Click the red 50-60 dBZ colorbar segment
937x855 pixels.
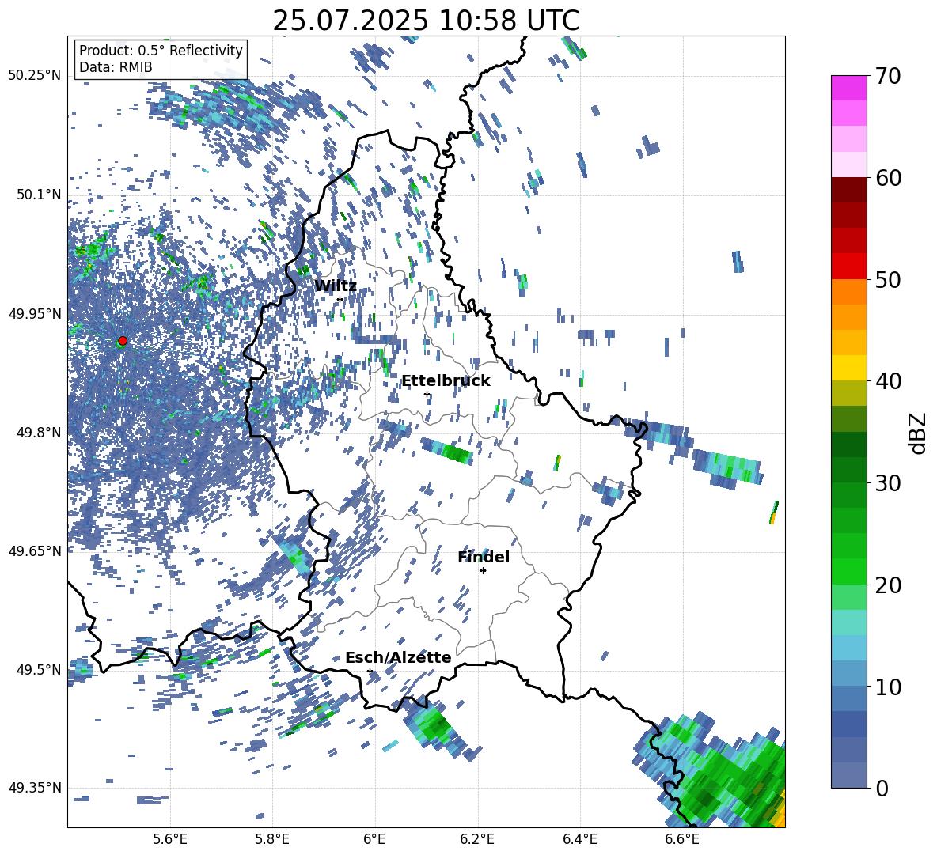coord(848,228)
